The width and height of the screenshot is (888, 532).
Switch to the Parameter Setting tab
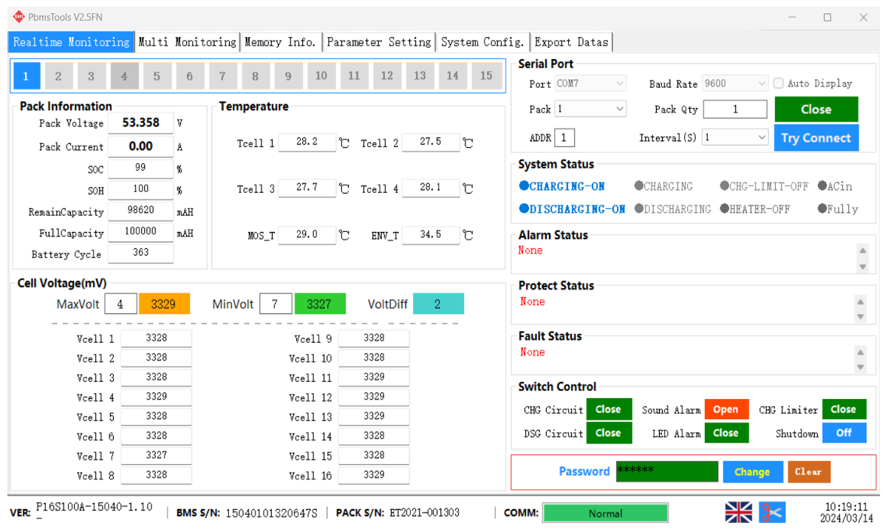pos(379,42)
